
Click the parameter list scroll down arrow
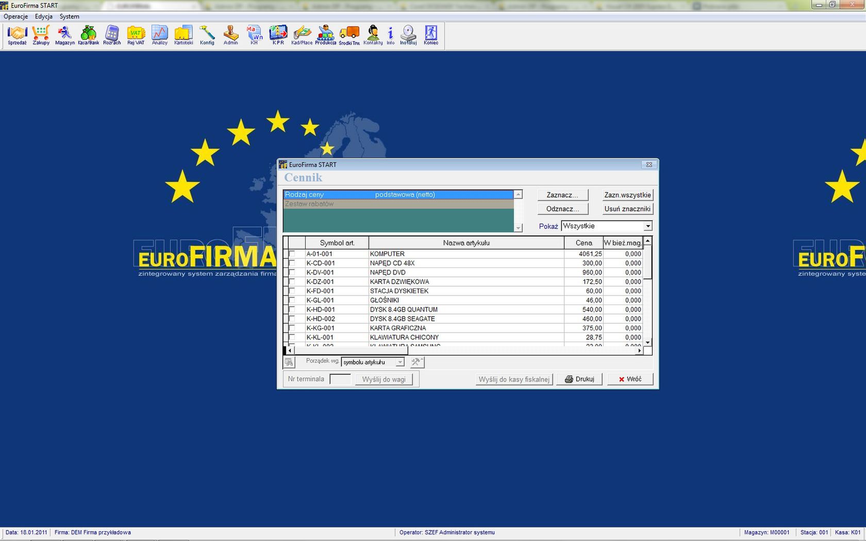(x=518, y=228)
